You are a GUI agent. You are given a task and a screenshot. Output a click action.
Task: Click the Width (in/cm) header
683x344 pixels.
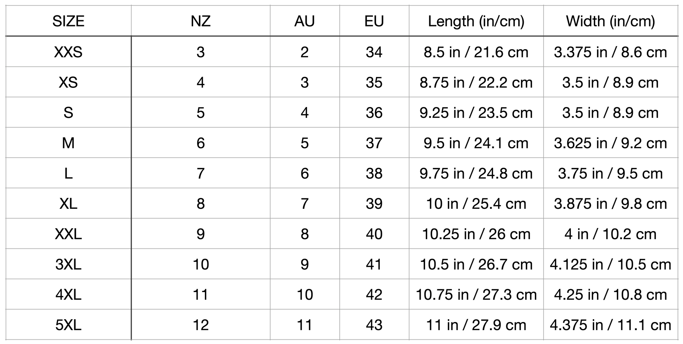[x=611, y=21]
